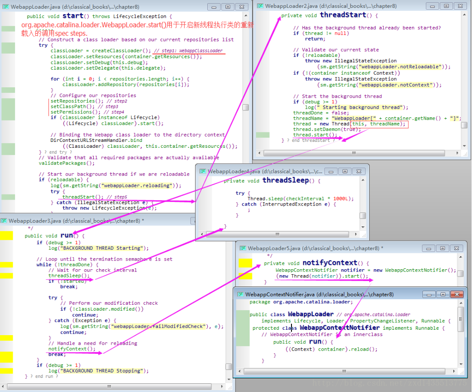472x392 pixels.
Task: Click 'threadStart' method name in WebappLoader2.java
Action: pos(343,15)
